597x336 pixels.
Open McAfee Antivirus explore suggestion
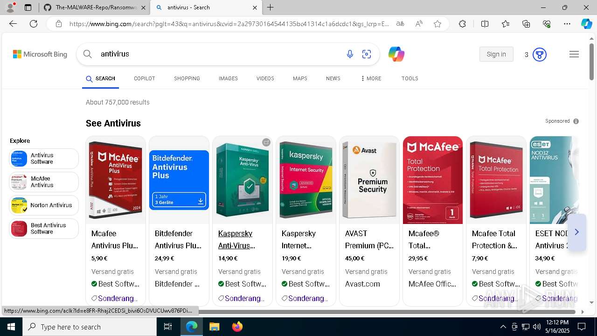click(x=44, y=182)
